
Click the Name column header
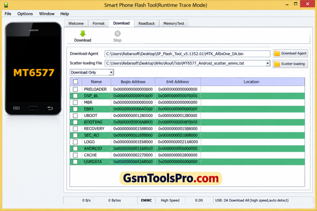pyautogui.click(x=96, y=82)
